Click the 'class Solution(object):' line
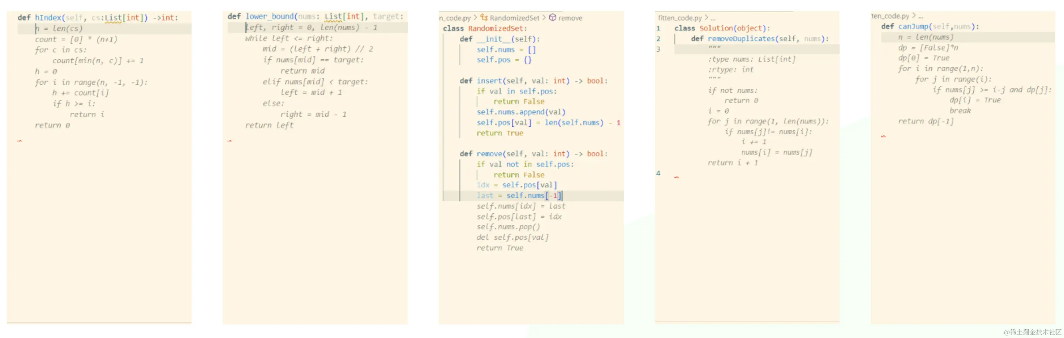 pyautogui.click(x=722, y=29)
